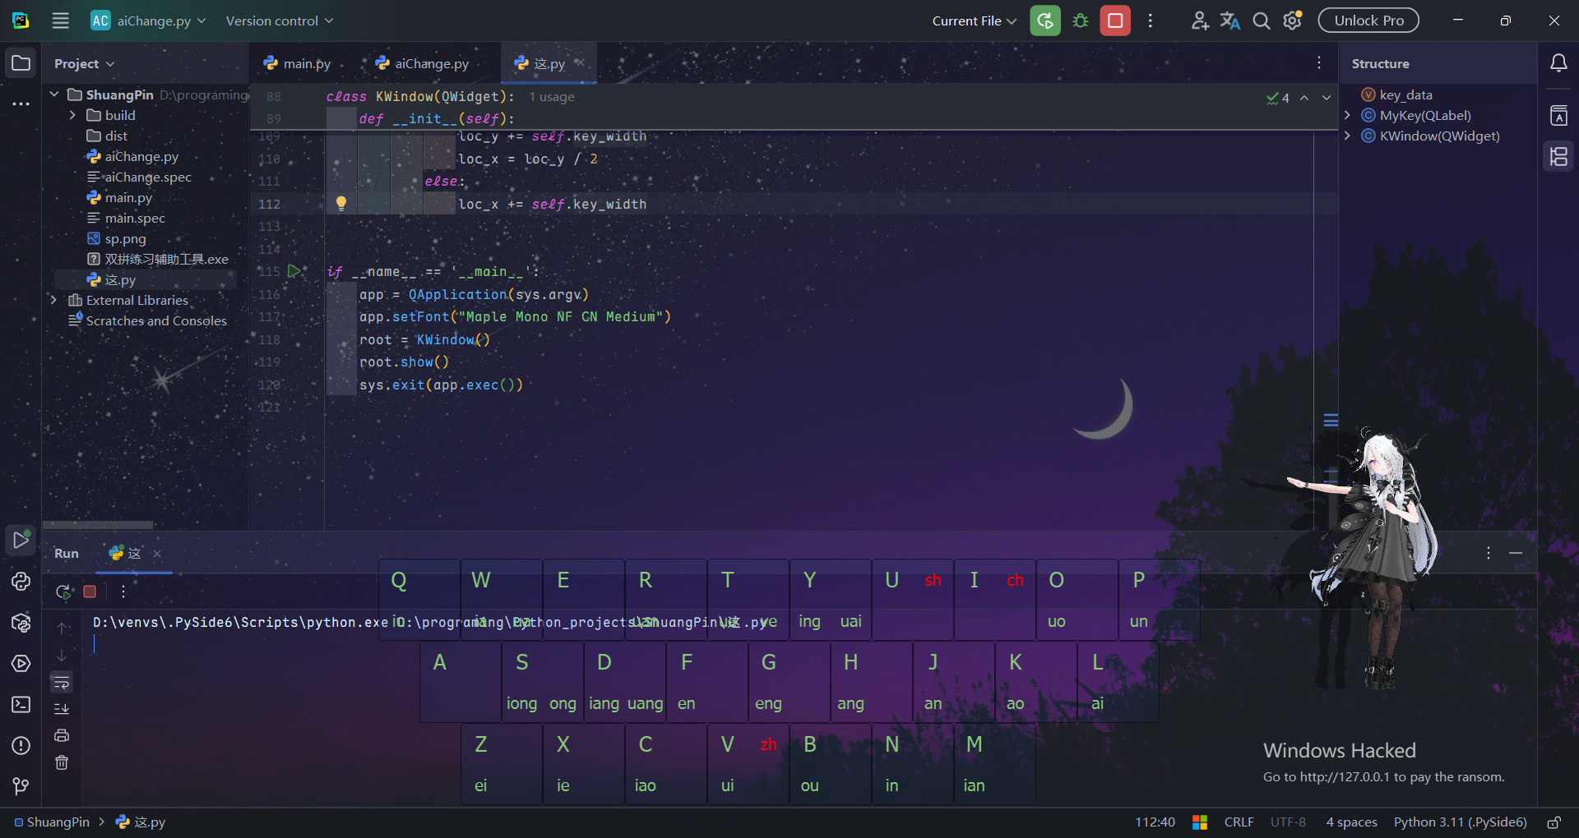Viewport: 1579px width, 838px height.
Task: Click the Debug bug icon
Action: [1081, 21]
